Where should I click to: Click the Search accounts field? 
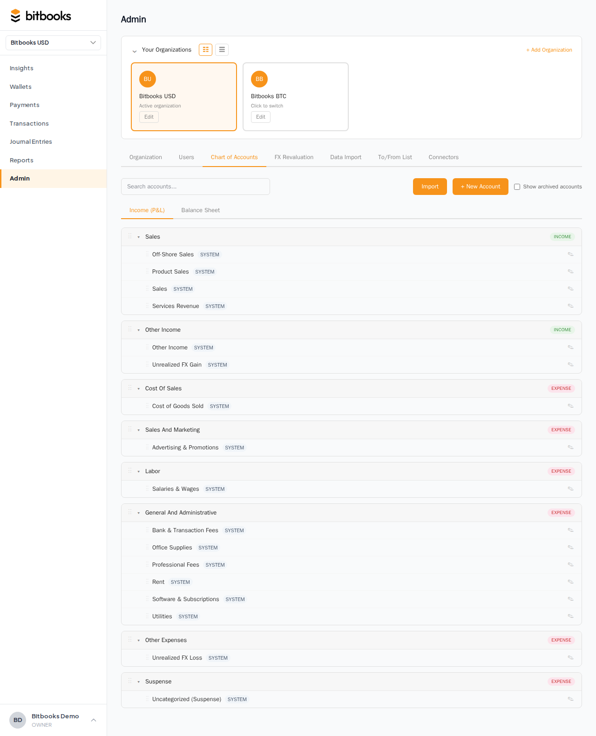[196, 187]
